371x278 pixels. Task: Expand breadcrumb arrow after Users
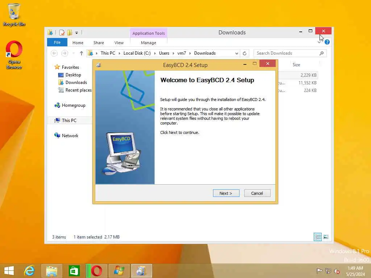[174, 54]
